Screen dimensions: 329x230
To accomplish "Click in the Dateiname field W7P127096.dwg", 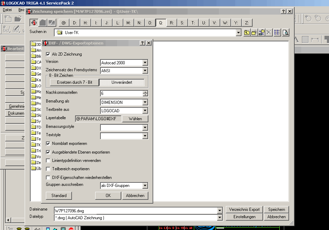I will click(x=136, y=211).
